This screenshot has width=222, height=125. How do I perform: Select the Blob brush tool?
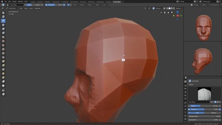click(x=3, y=33)
